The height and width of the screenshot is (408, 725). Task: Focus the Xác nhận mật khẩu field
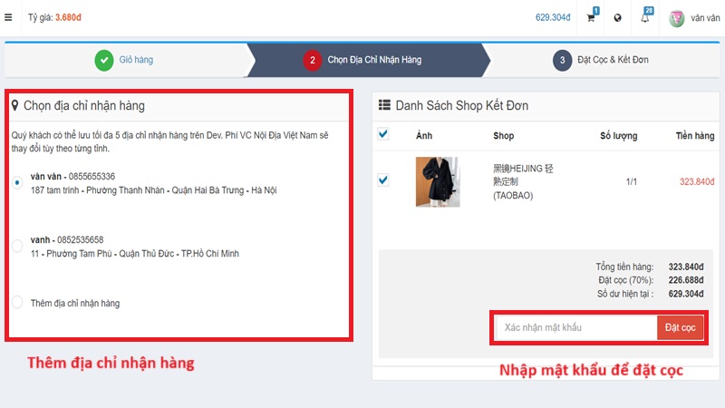pos(576,326)
